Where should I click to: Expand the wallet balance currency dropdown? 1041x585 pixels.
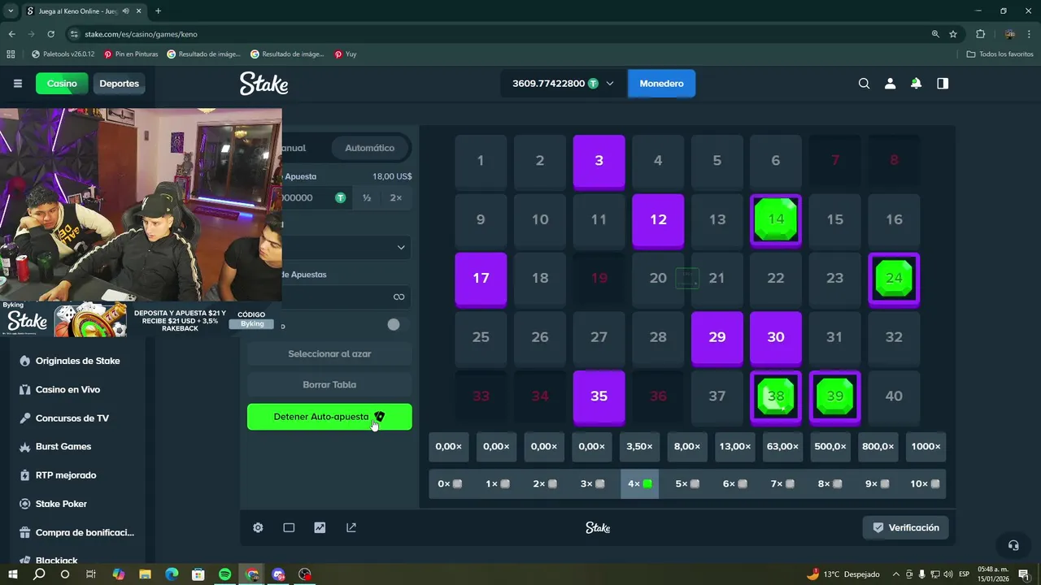(x=609, y=84)
